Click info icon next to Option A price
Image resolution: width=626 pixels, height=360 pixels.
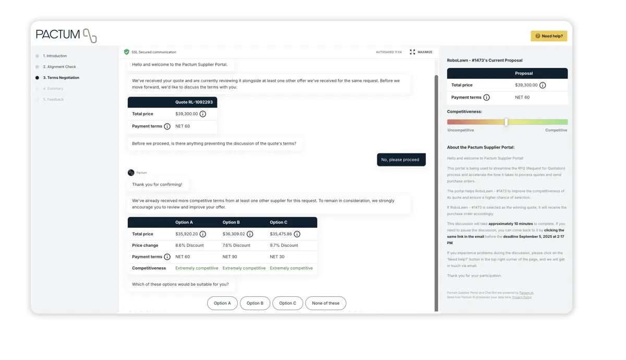coord(202,234)
